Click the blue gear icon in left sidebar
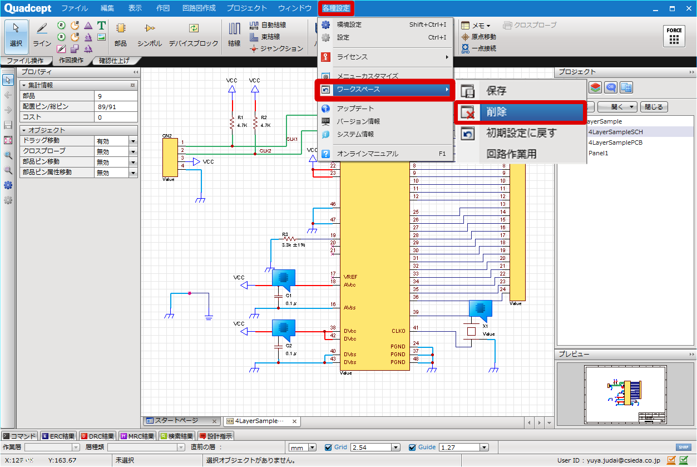697x467 pixels. pyautogui.click(x=8, y=185)
